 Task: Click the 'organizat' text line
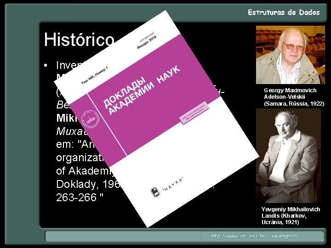coord(80,158)
